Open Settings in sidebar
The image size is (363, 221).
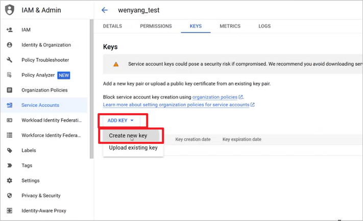pos(30,181)
